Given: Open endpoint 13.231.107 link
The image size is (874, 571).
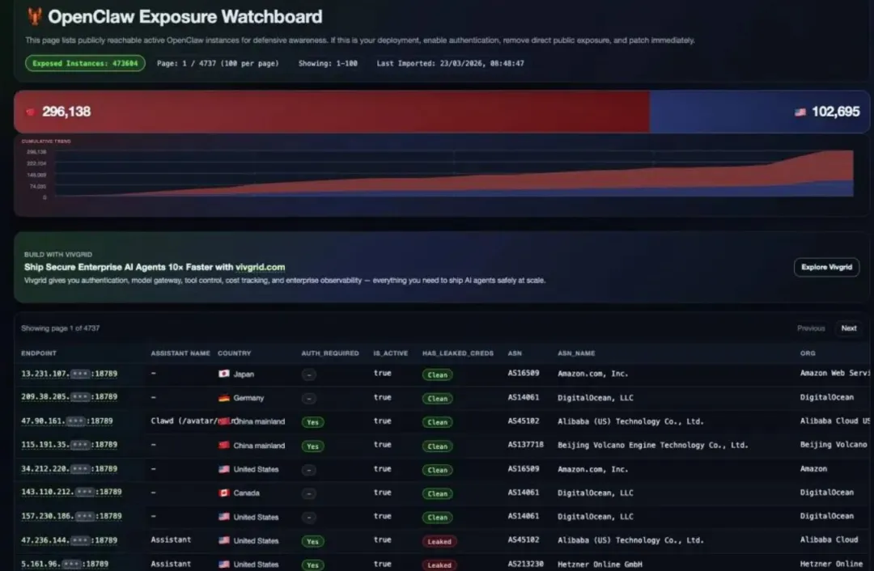Looking at the screenshot, I should [x=69, y=374].
